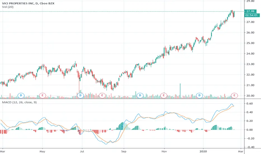
Task: Click the rightmost E earnings marker
Action: (x=234, y=95)
